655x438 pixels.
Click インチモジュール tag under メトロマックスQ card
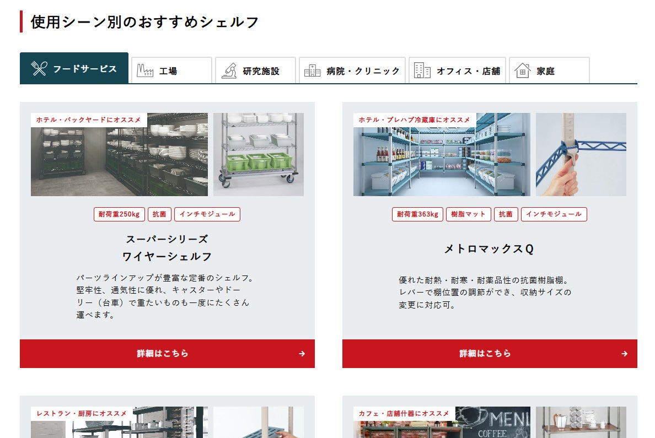point(554,214)
